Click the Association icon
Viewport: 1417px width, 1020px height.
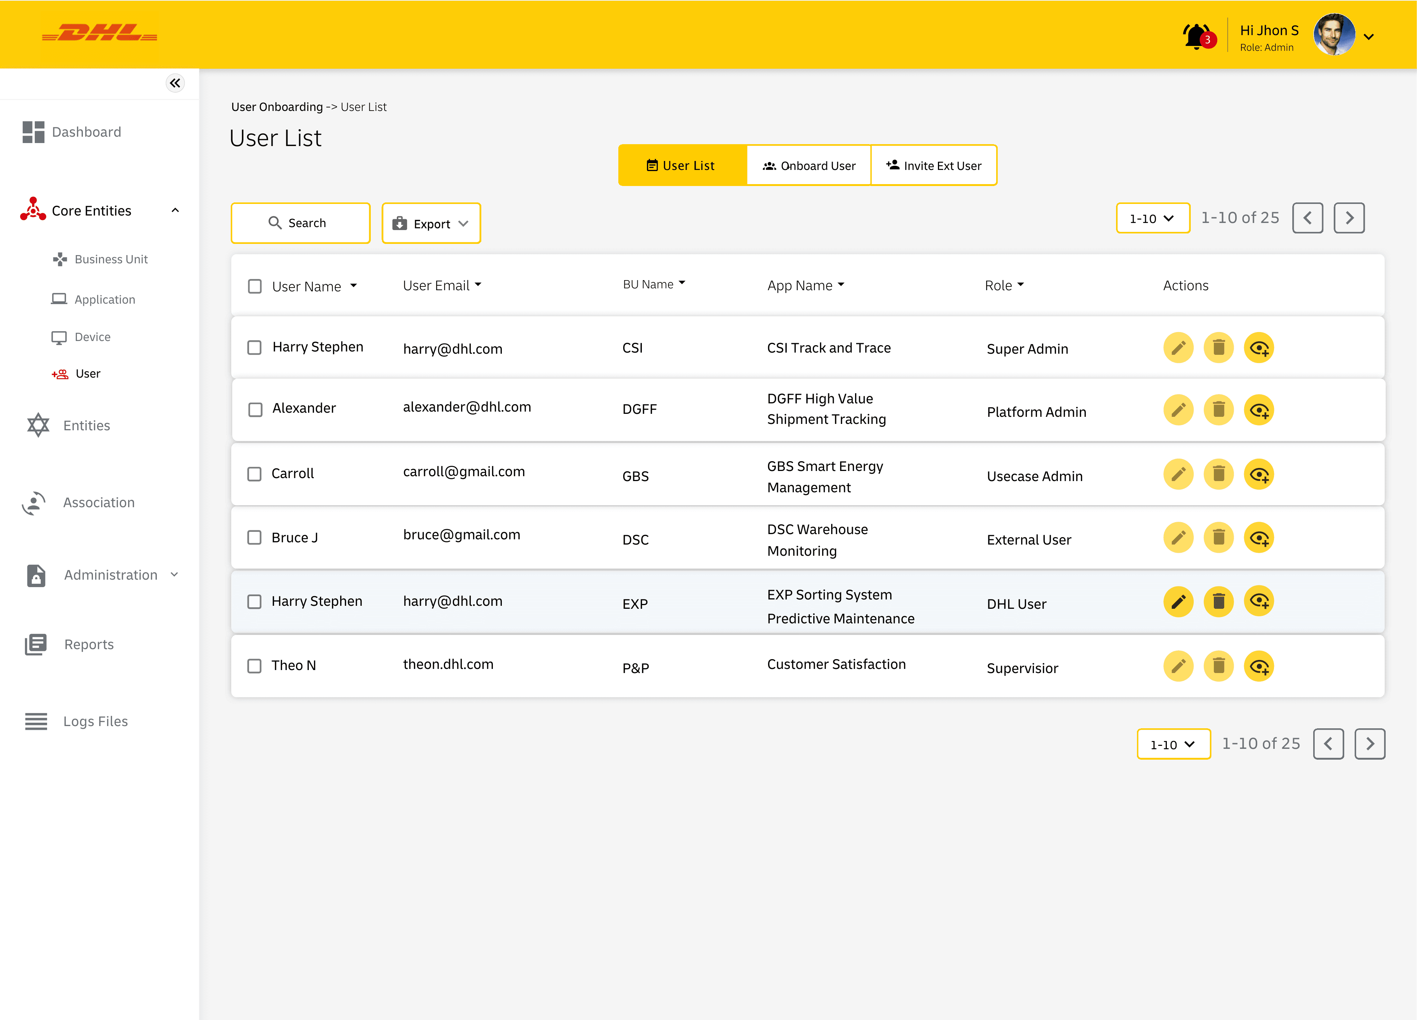pyautogui.click(x=34, y=502)
